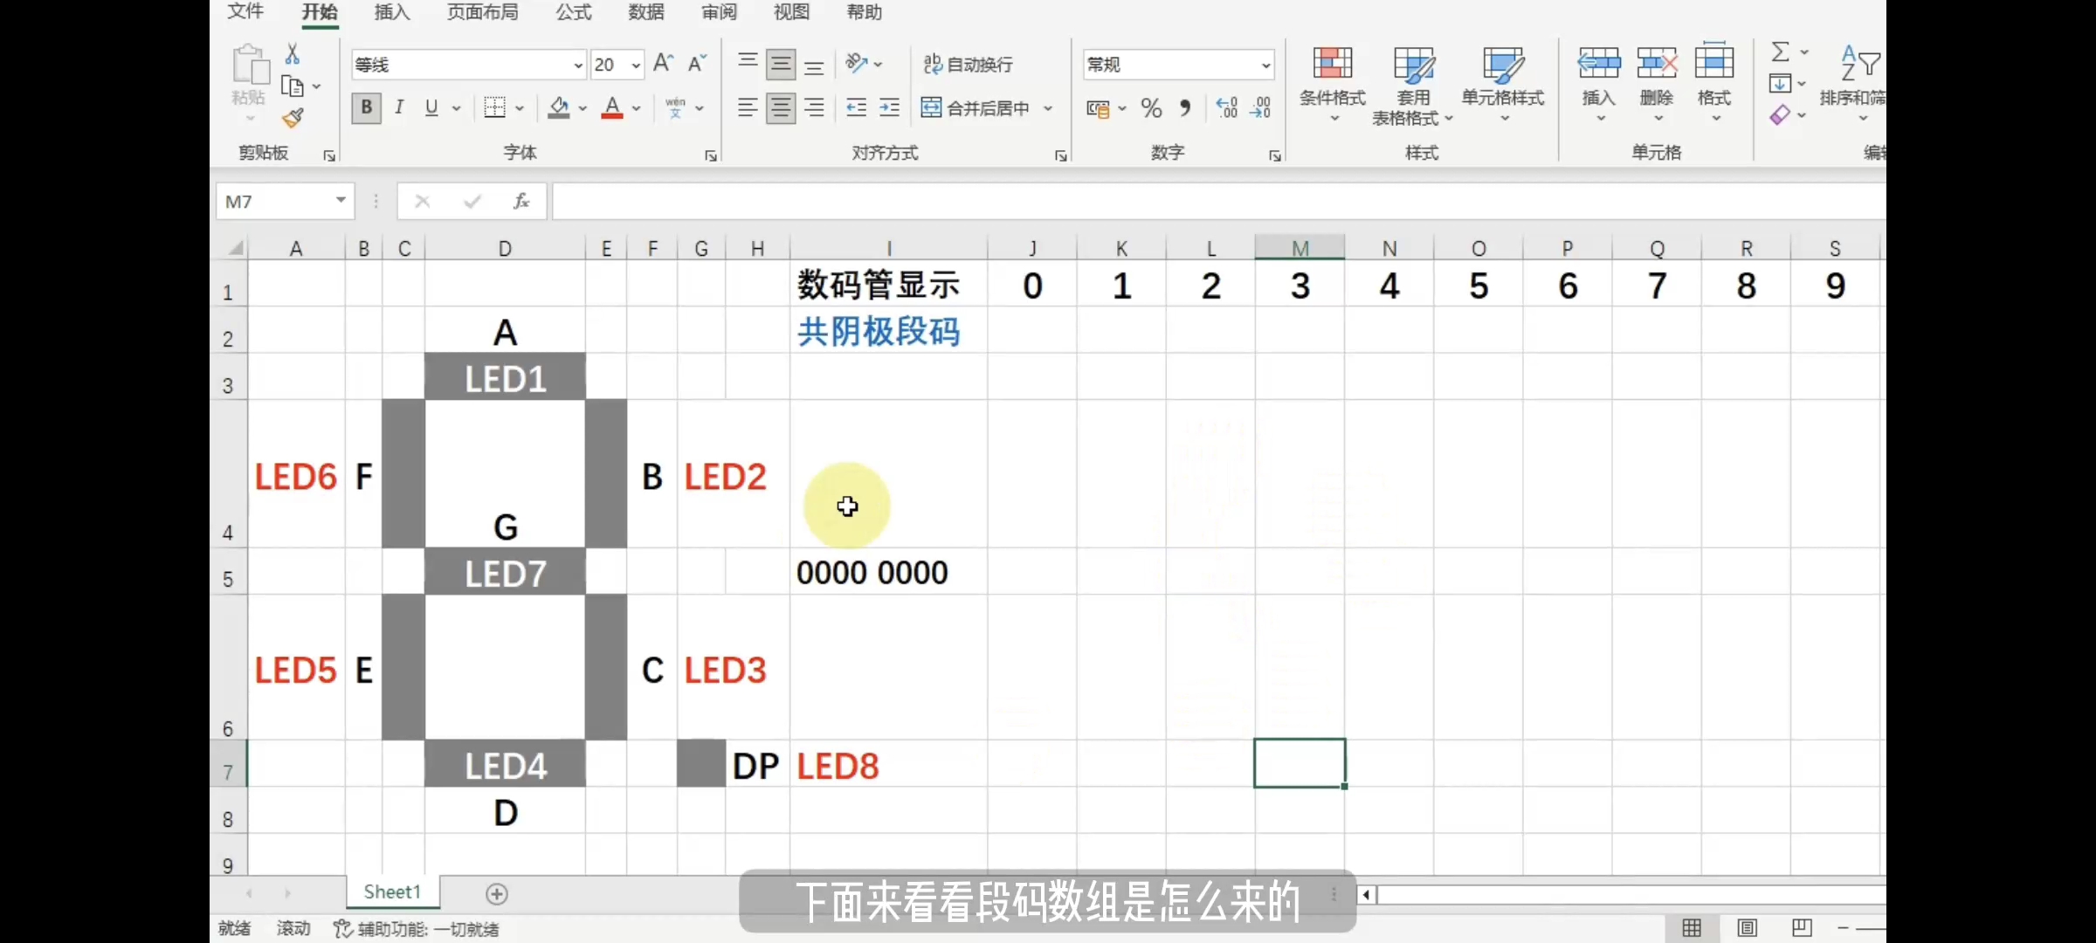Increase font size with larger A icon
This screenshot has width=2096, height=943.
point(663,64)
